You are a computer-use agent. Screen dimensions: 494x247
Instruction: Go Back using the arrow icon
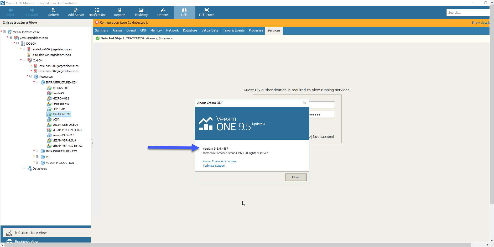[11, 10]
